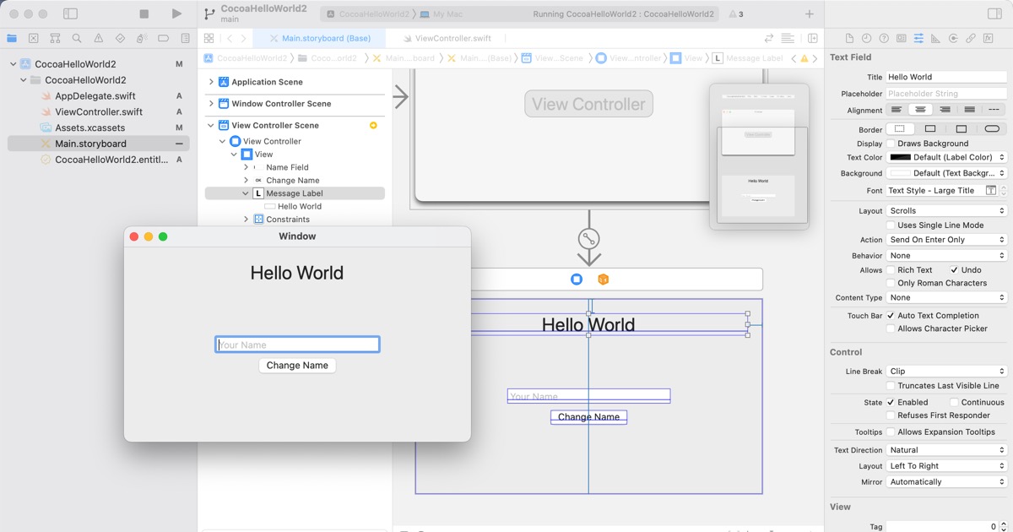Go back in editor history
The height and width of the screenshot is (532, 1013).
coord(230,38)
